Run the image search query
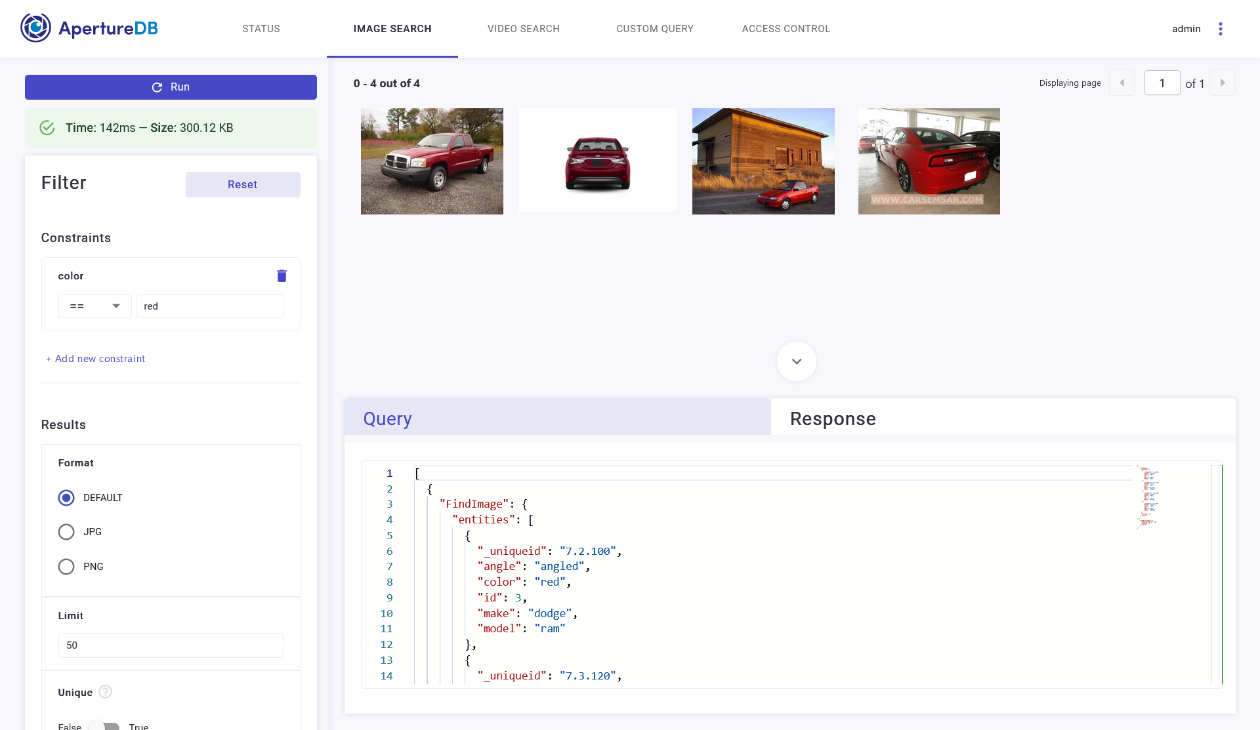This screenshot has height=730, width=1260. 171,87
